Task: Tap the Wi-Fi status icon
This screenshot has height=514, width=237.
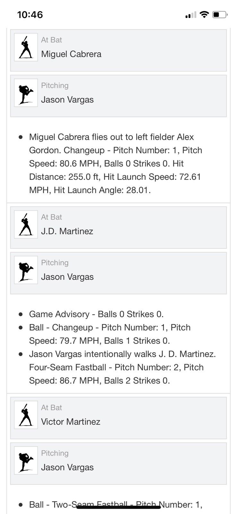Action: pos(204,14)
